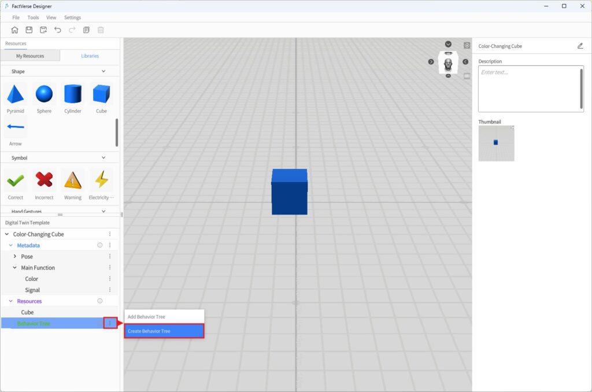Screen dimensions: 592x392
Task: Click the Save As toolbar icon
Action: [43, 30]
